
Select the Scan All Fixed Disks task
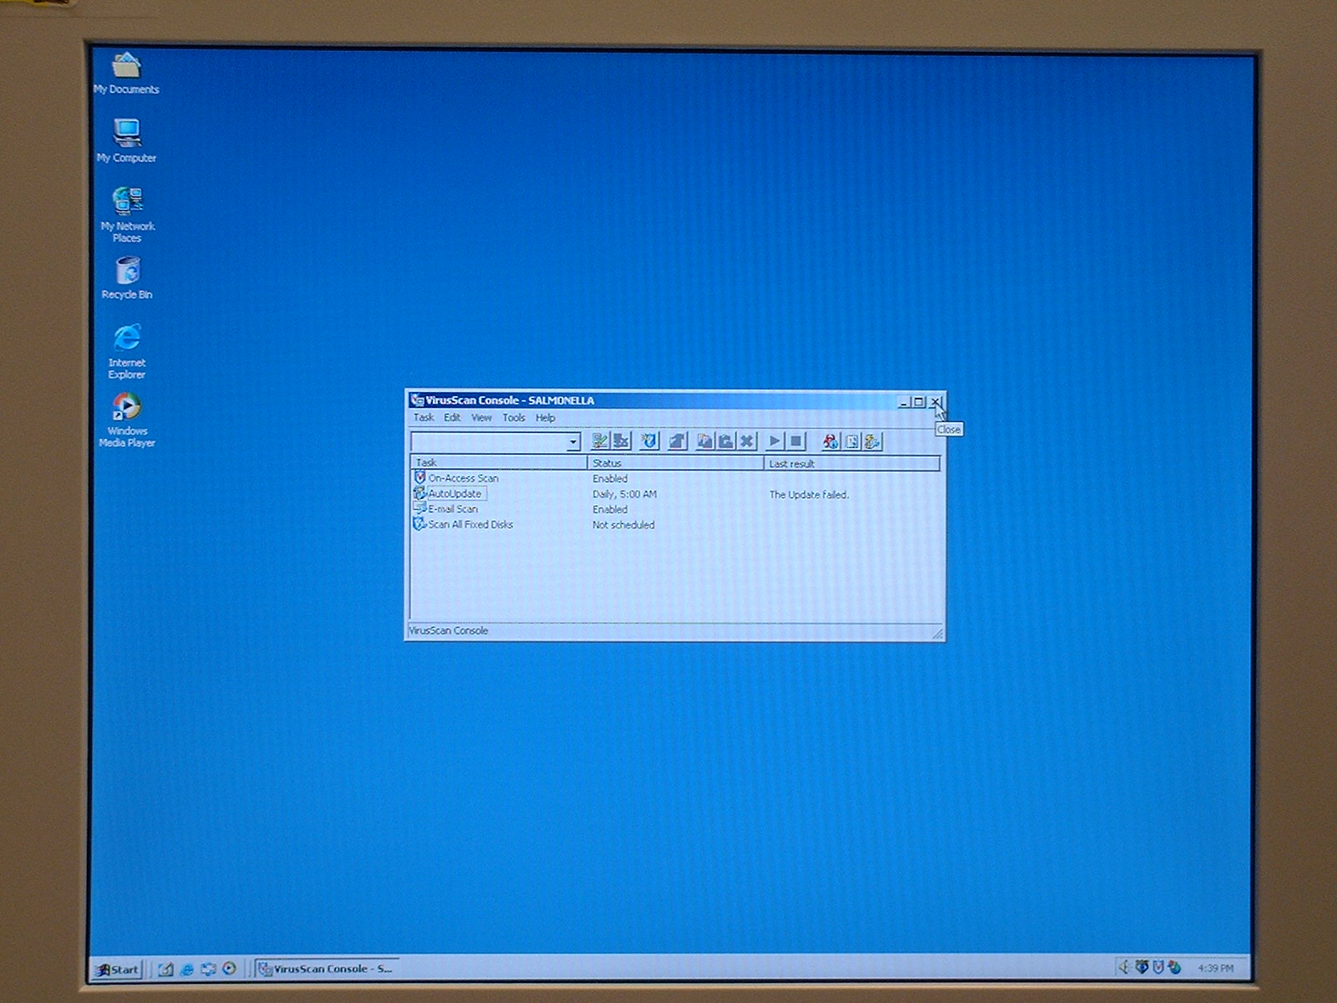pos(470,525)
